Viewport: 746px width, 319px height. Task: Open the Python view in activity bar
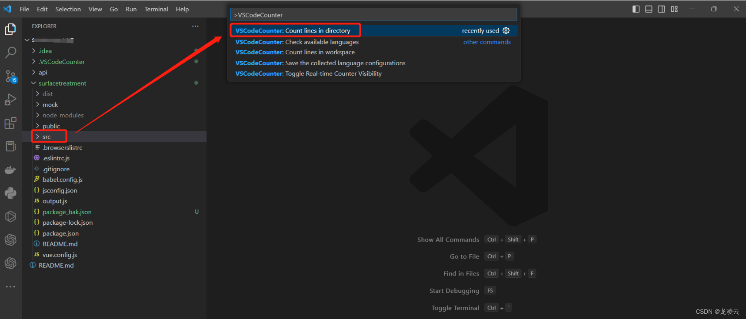[10, 193]
